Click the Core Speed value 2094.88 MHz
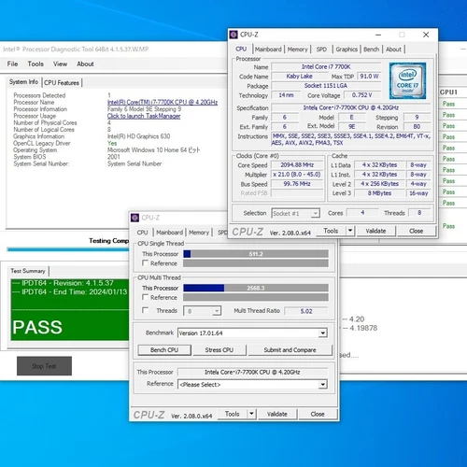Image resolution: width=467 pixels, height=467 pixels. 297,164
